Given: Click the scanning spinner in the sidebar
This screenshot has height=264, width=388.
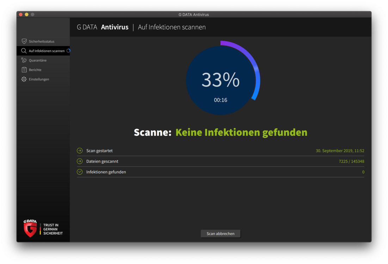Looking at the screenshot, I should click(x=68, y=51).
